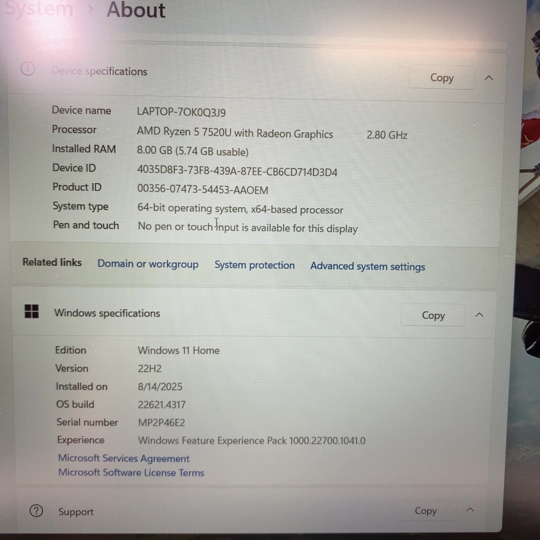540x540 pixels.
Task: Click the Version label
Action: point(72,368)
